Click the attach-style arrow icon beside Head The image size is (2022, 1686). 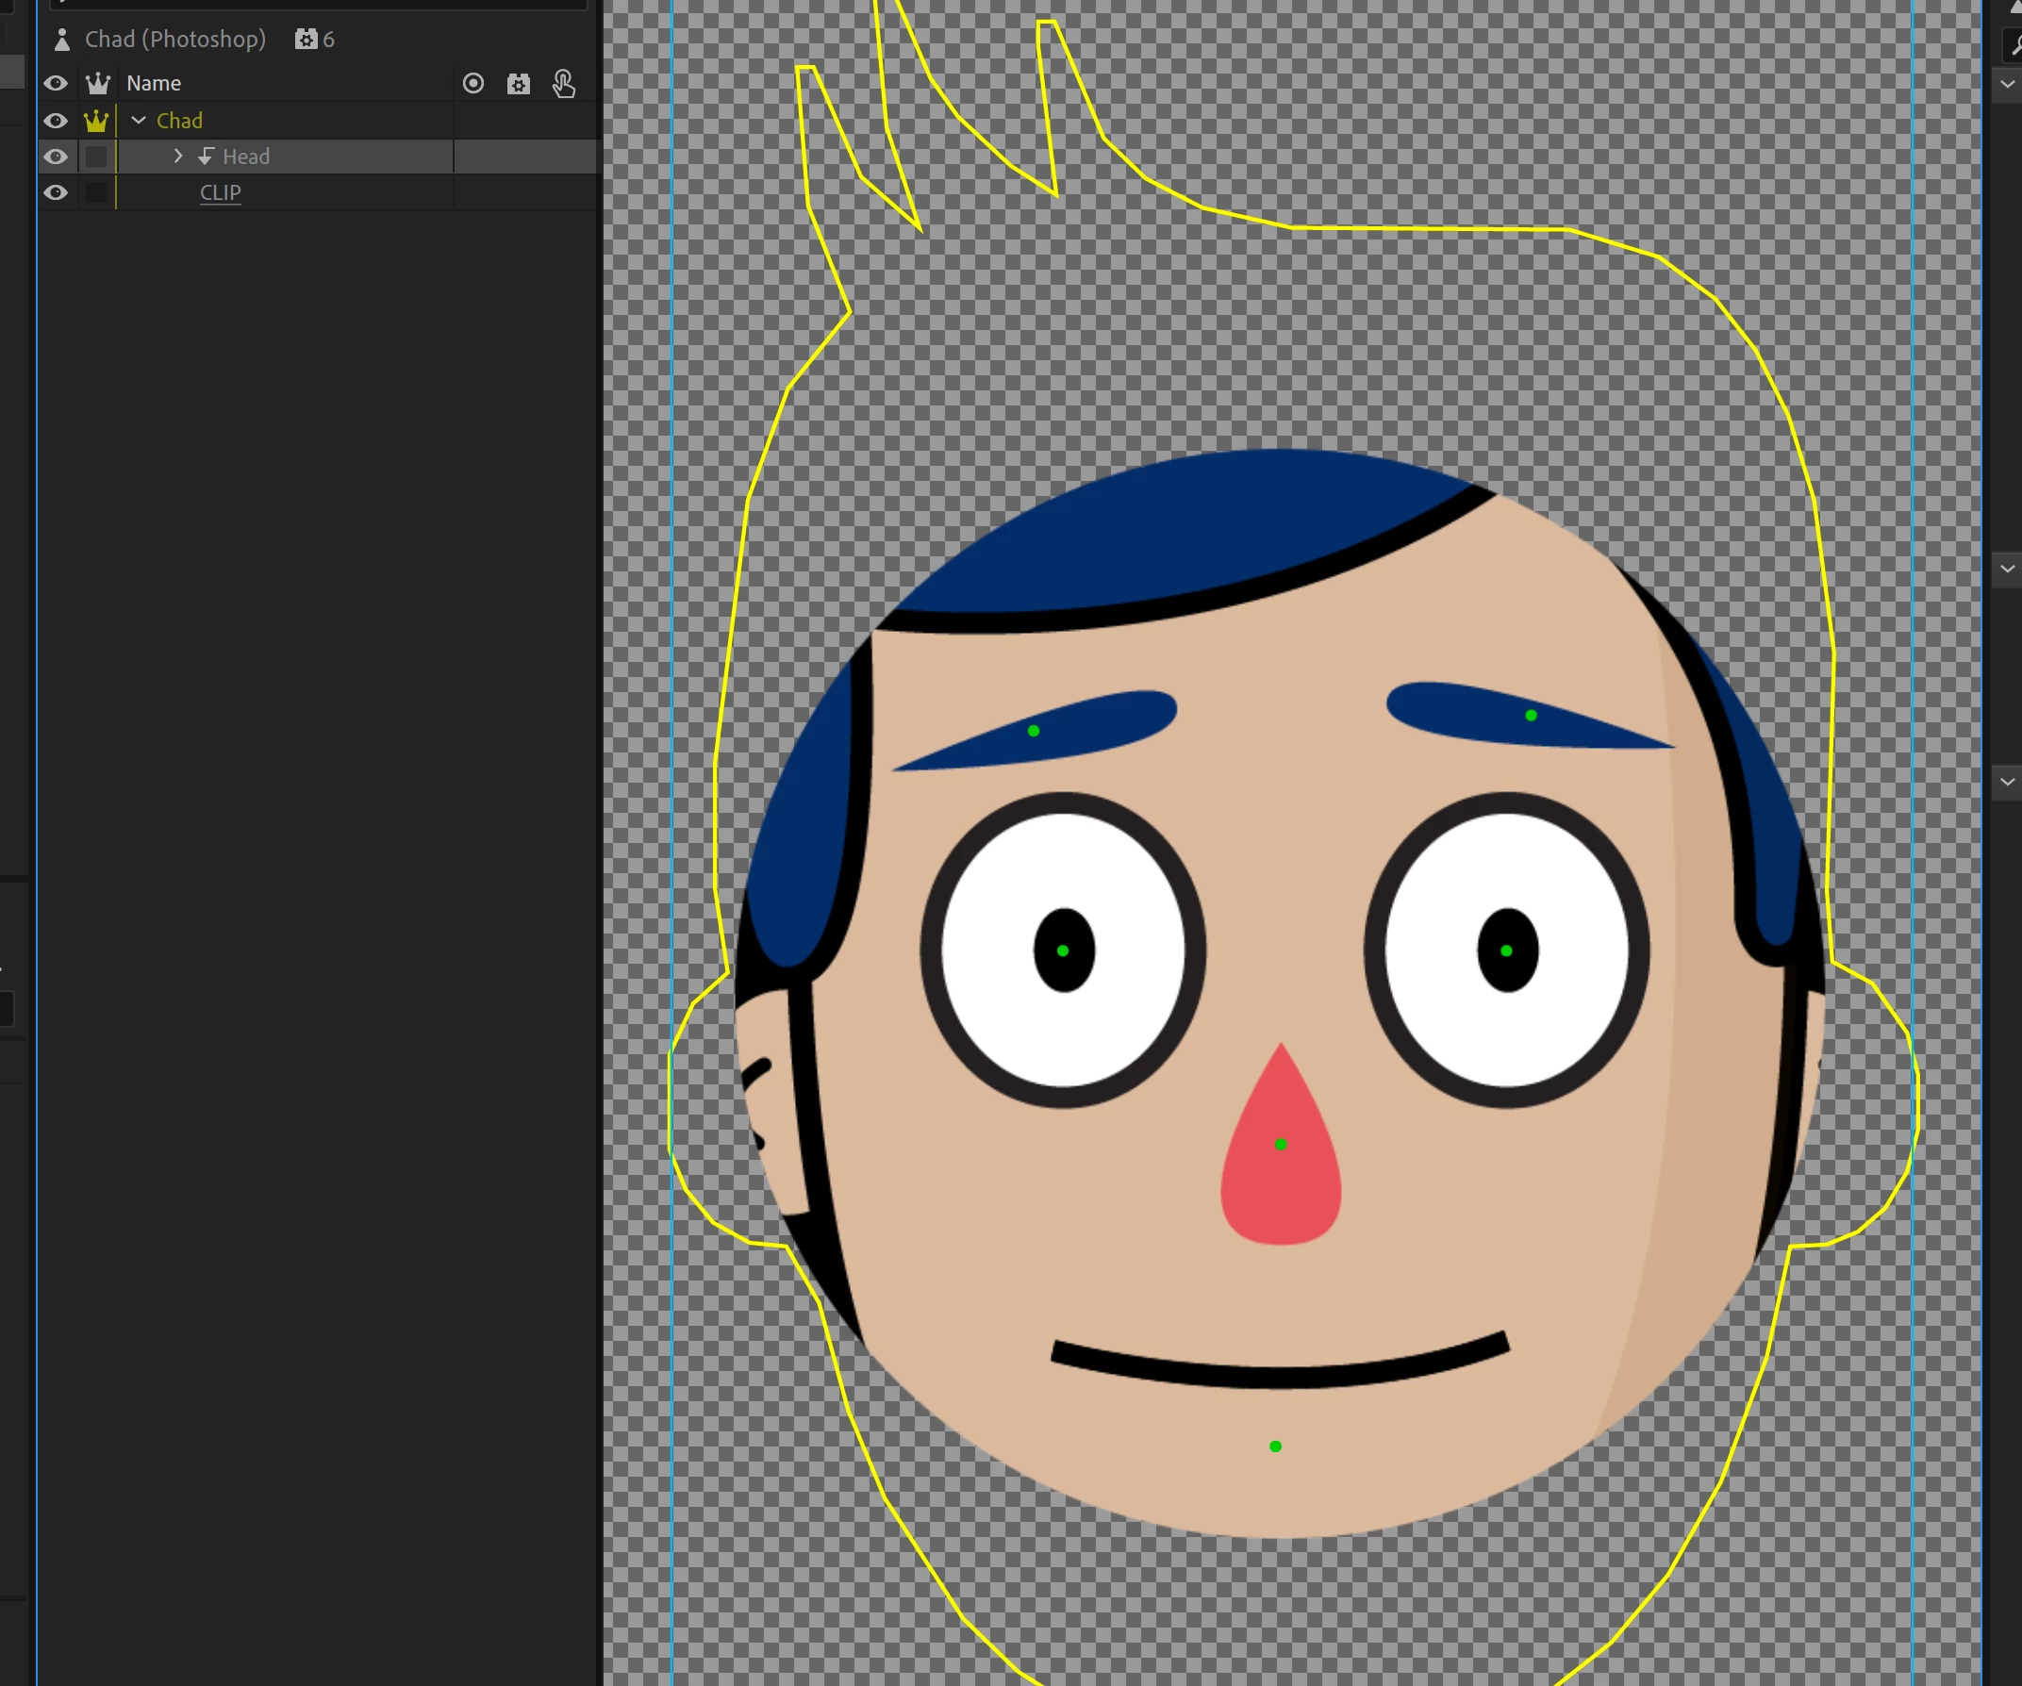click(205, 156)
